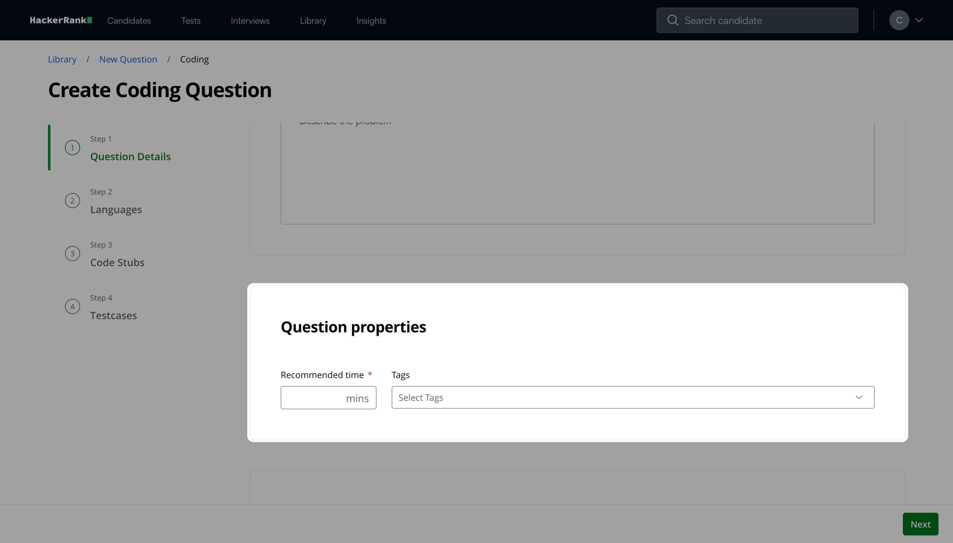The width and height of the screenshot is (953, 543).
Task: Go to the Tests tab
Action: coord(191,20)
